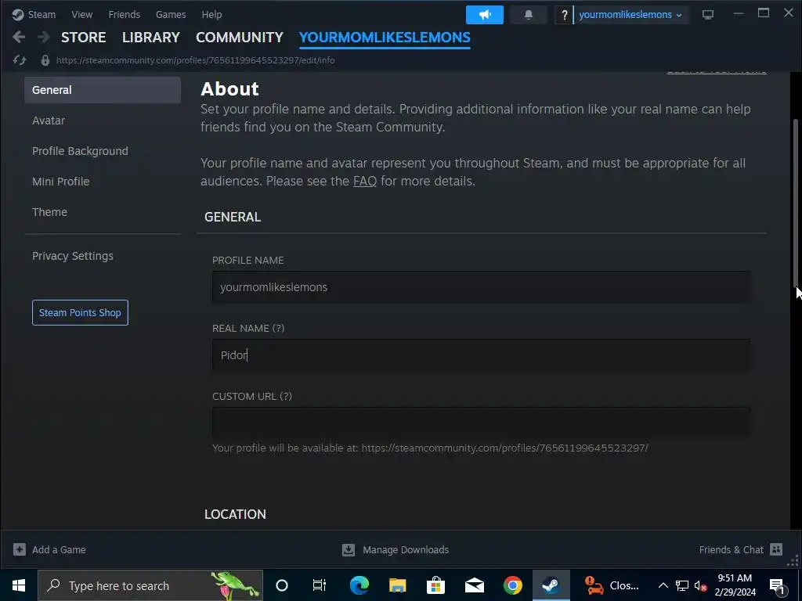Screen dimensions: 802x601
Task: Expand the yourmomlikeslemons account dropdown
Action: (630, 15)
